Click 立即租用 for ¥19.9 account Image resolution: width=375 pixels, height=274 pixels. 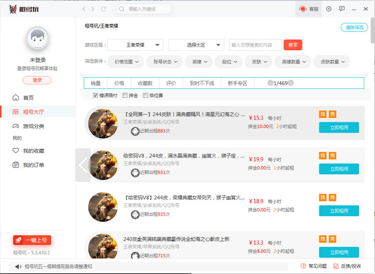click(x=339, y=169)
